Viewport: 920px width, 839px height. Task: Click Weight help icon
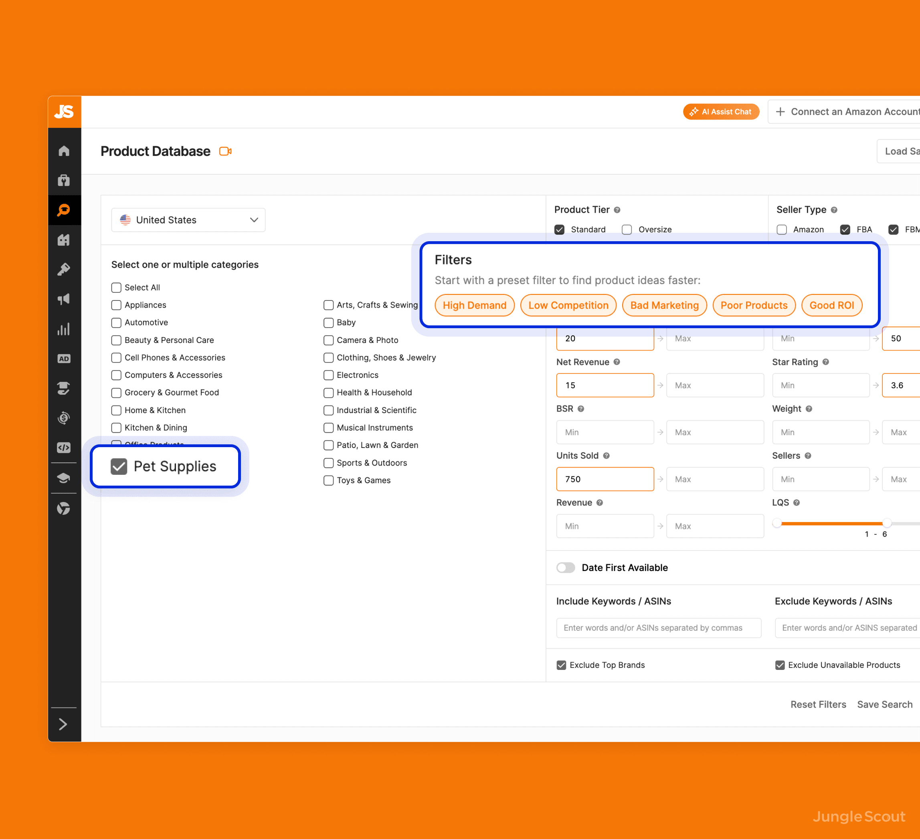[x=809, y=409]
